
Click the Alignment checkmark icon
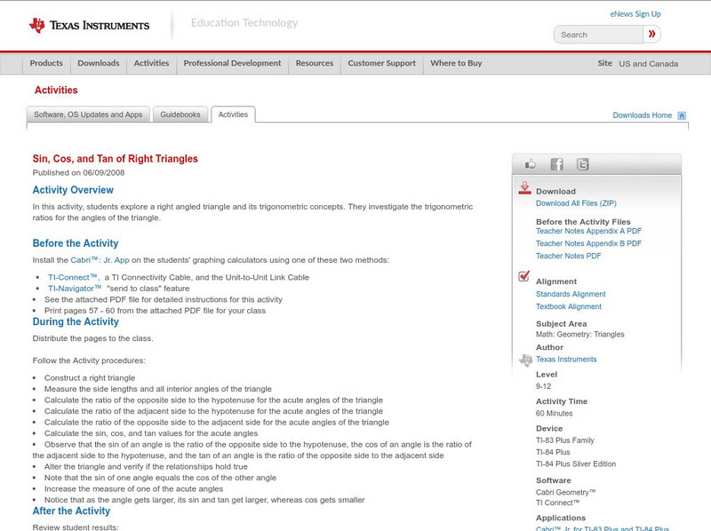pyautogui.click(x=523, y=275)
